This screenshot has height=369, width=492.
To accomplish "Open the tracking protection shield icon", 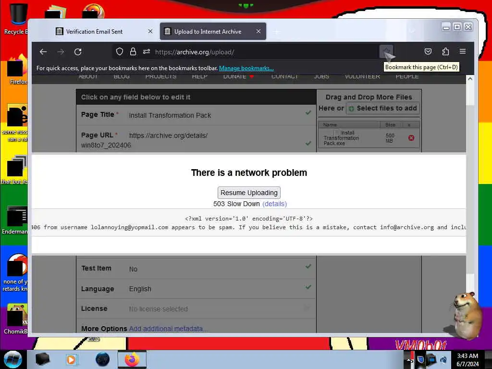I will (119, 51).
